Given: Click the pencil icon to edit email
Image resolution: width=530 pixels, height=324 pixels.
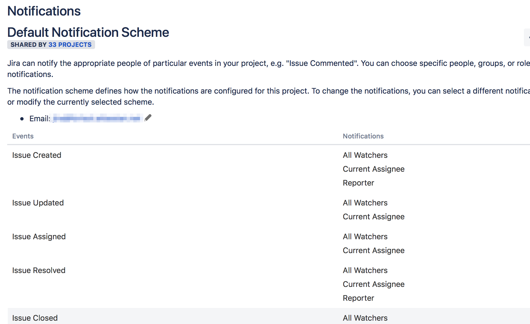Looking at the screenshot, I should pos(148,118).
